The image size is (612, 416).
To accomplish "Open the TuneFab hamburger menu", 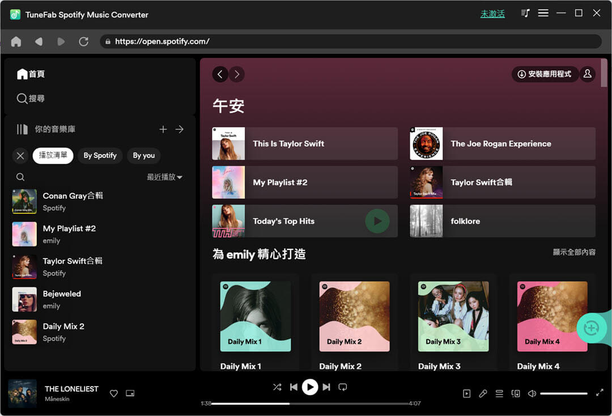I will pos(543,13).
